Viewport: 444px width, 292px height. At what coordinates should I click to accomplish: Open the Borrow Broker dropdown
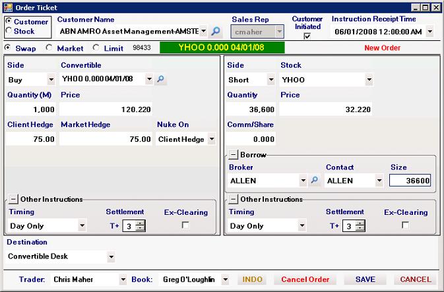tap(303, 180)
